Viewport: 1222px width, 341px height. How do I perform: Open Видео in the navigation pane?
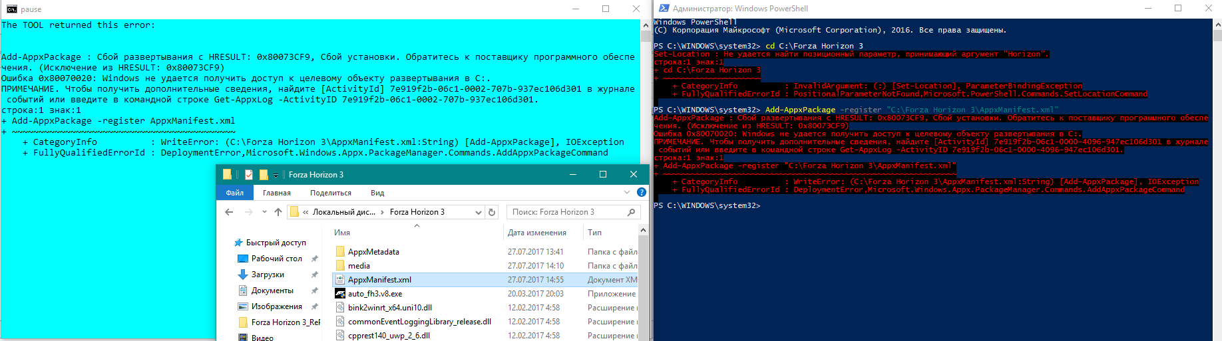262,337
